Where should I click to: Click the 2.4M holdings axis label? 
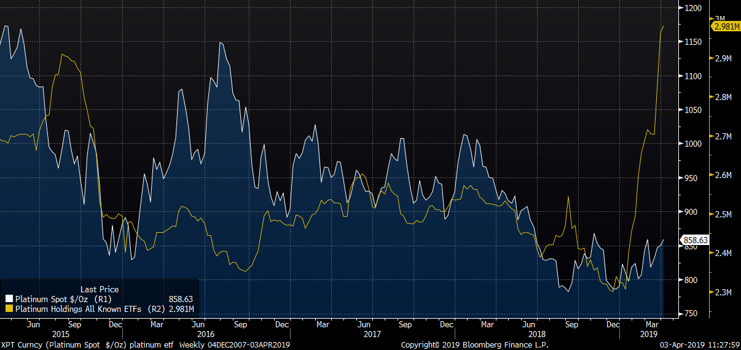tap(724, 253)
